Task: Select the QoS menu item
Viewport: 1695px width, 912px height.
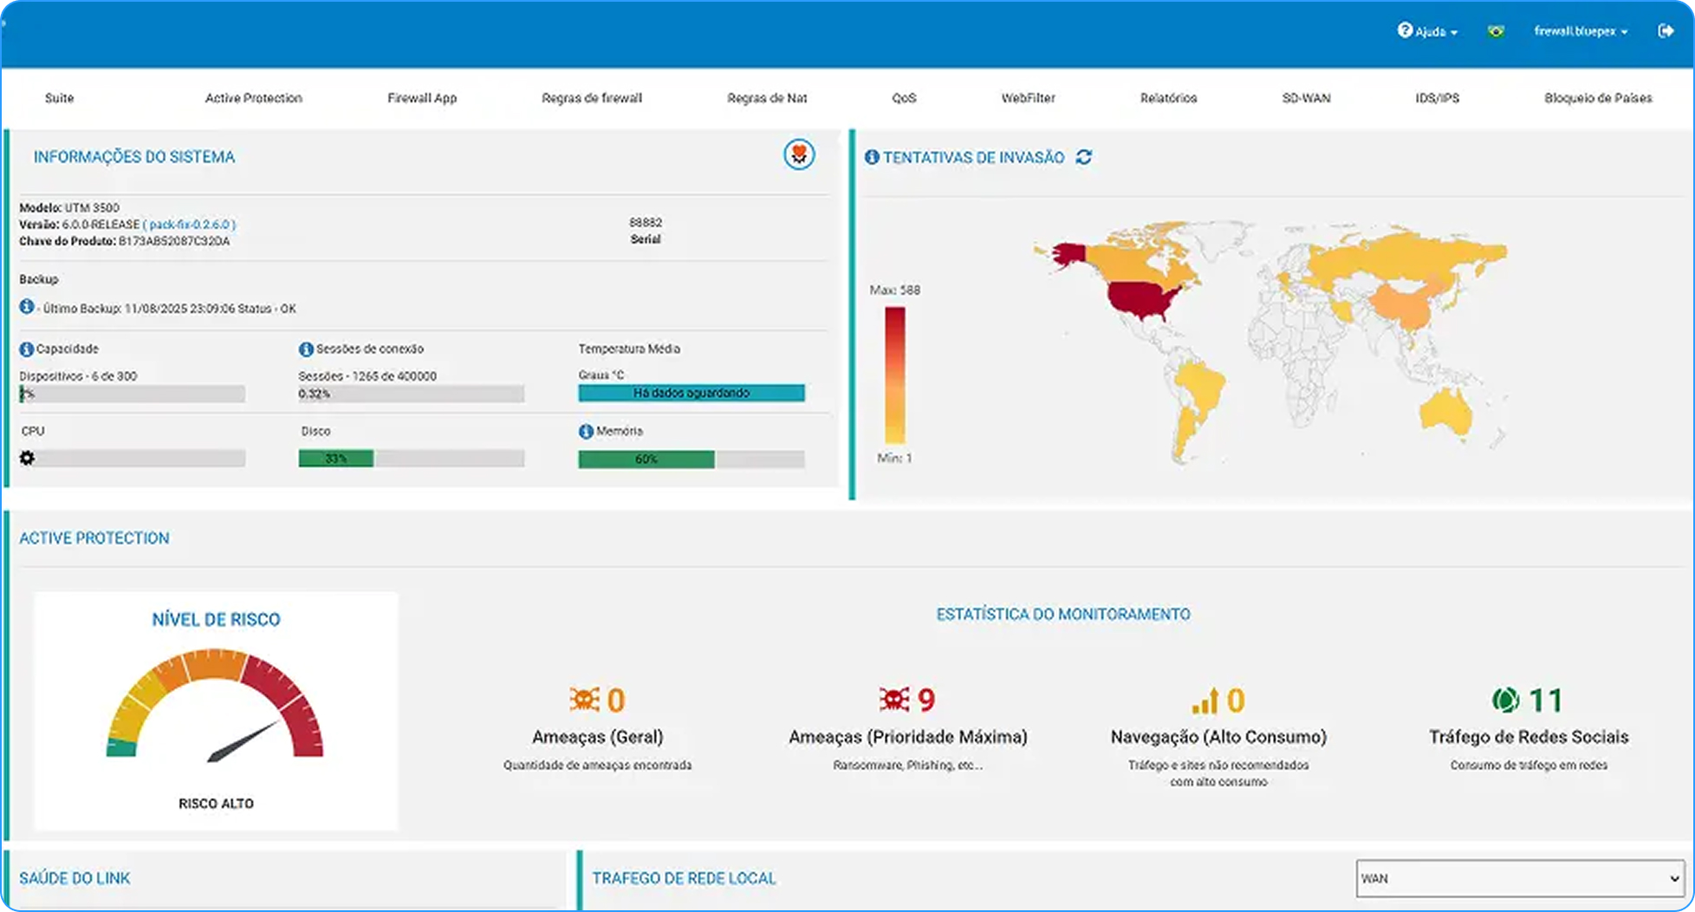Action: tap(904, 98)
